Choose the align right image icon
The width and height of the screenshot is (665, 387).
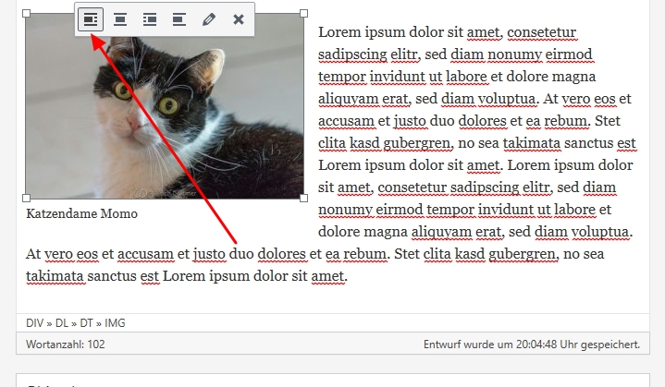point(150,19)
